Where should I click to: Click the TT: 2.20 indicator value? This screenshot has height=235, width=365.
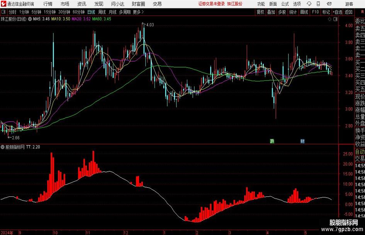click(x=33, y=147)
